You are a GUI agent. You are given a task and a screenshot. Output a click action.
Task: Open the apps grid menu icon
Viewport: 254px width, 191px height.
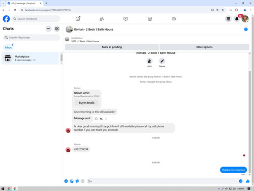click(229, 19)
